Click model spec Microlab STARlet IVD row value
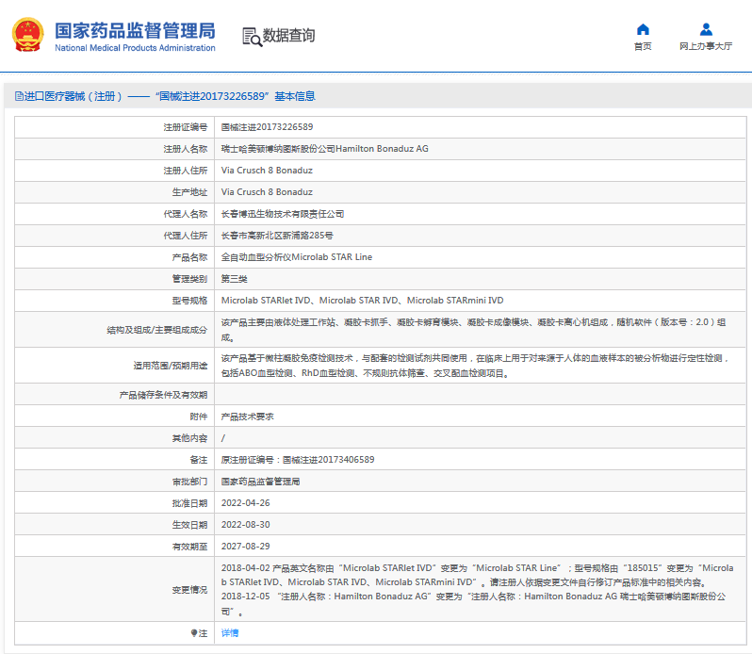This screenshot has width=752, height=654. (x=362, y=301)
